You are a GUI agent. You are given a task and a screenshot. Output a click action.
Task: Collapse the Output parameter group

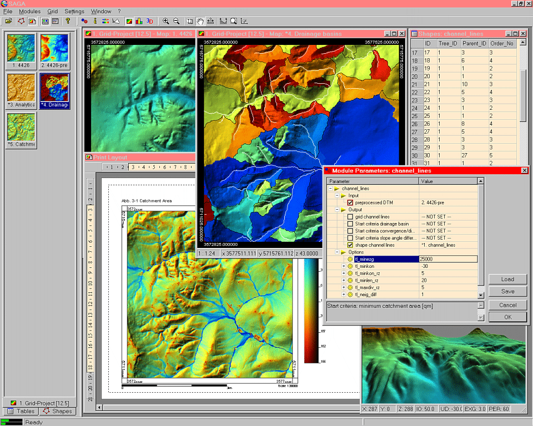(x=336, y=210)
